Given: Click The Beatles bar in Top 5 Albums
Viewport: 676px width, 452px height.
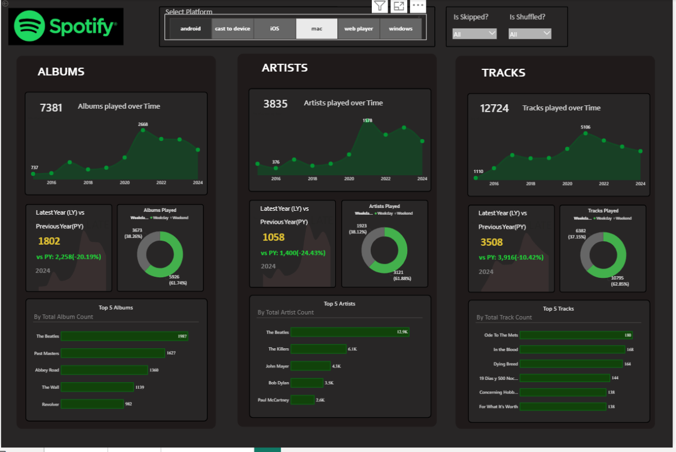Looking at the screenshot, I should (124, 336).
